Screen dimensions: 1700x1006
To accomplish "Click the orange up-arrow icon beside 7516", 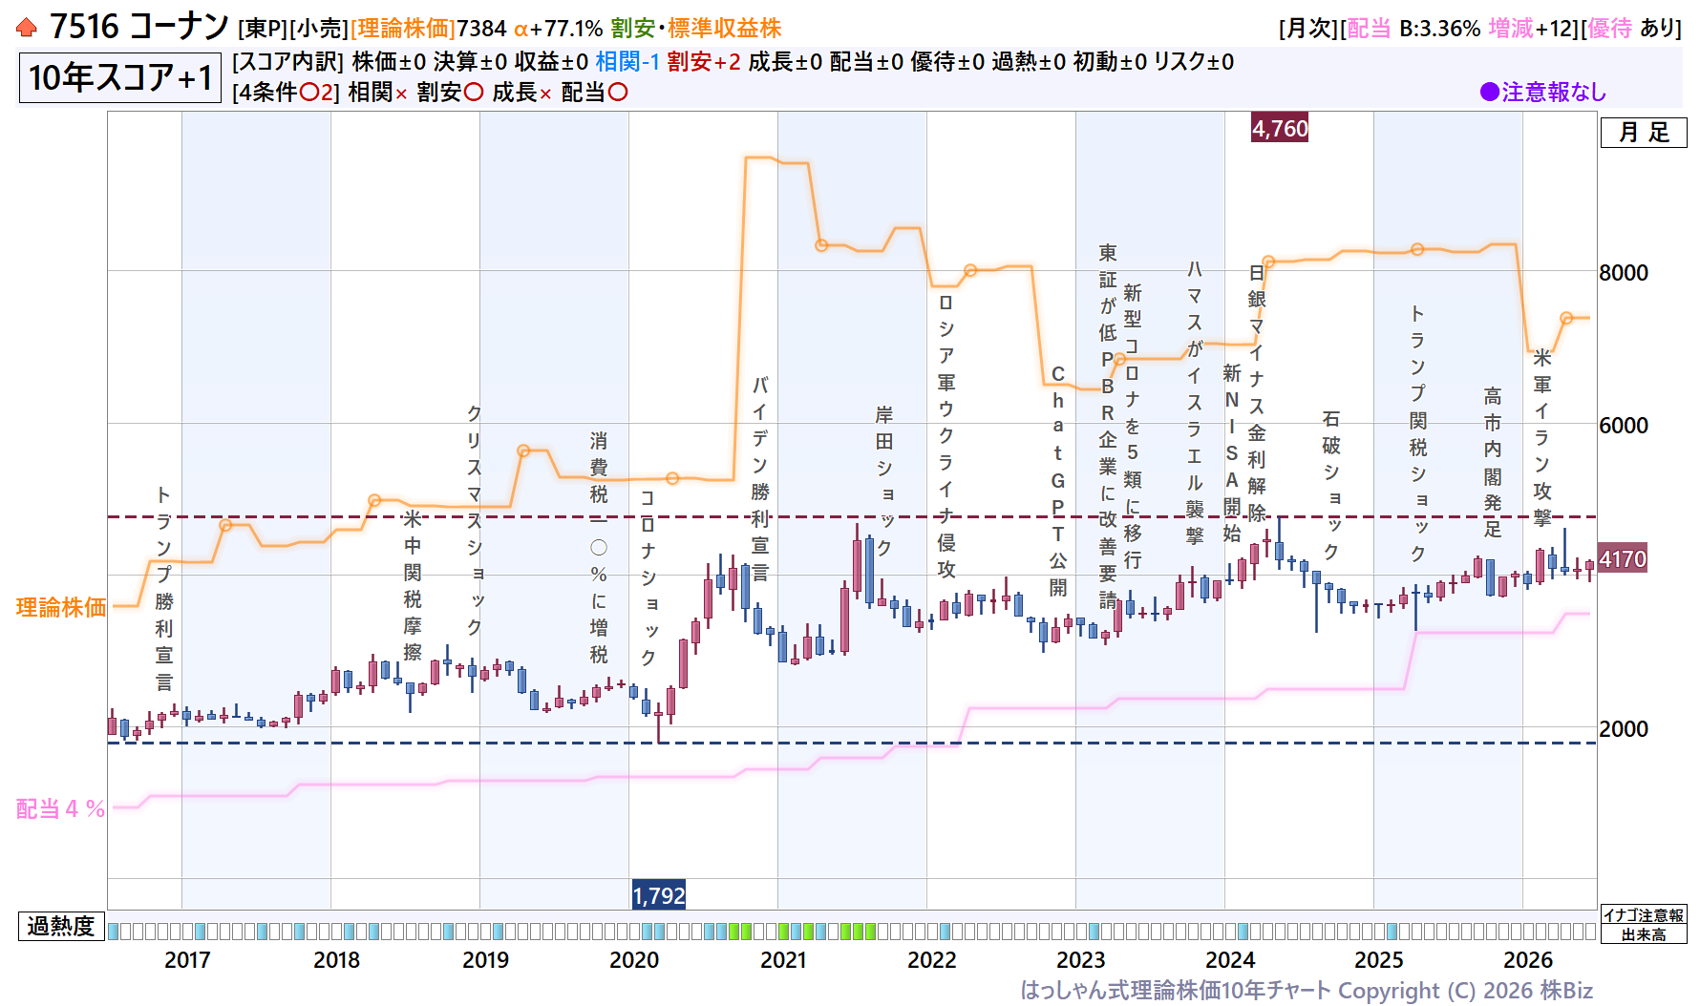I will (27, 28).
